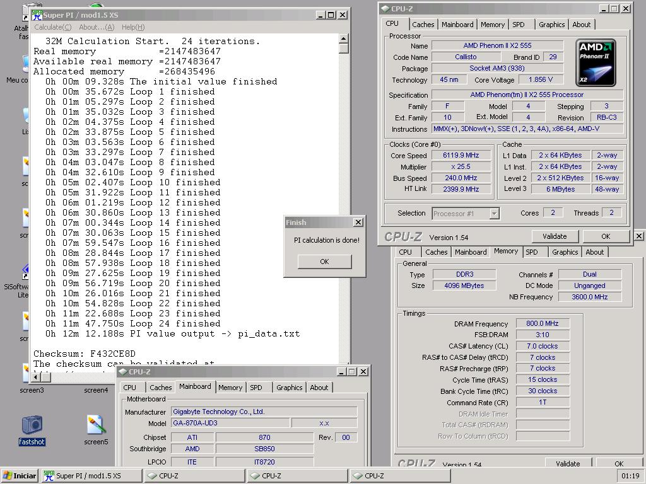
Task: Click the top CPU-Z window title icon
Action: point(385,8)
